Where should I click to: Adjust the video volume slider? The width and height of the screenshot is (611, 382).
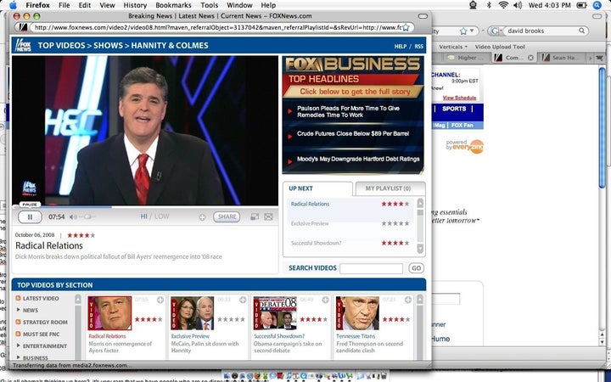(x=86, y=216)
